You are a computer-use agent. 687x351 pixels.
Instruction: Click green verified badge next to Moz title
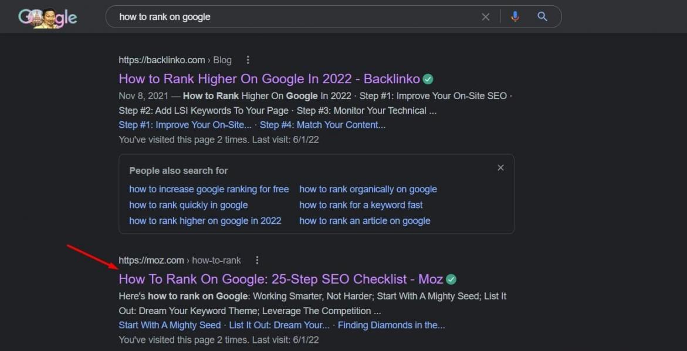point(451,280)
